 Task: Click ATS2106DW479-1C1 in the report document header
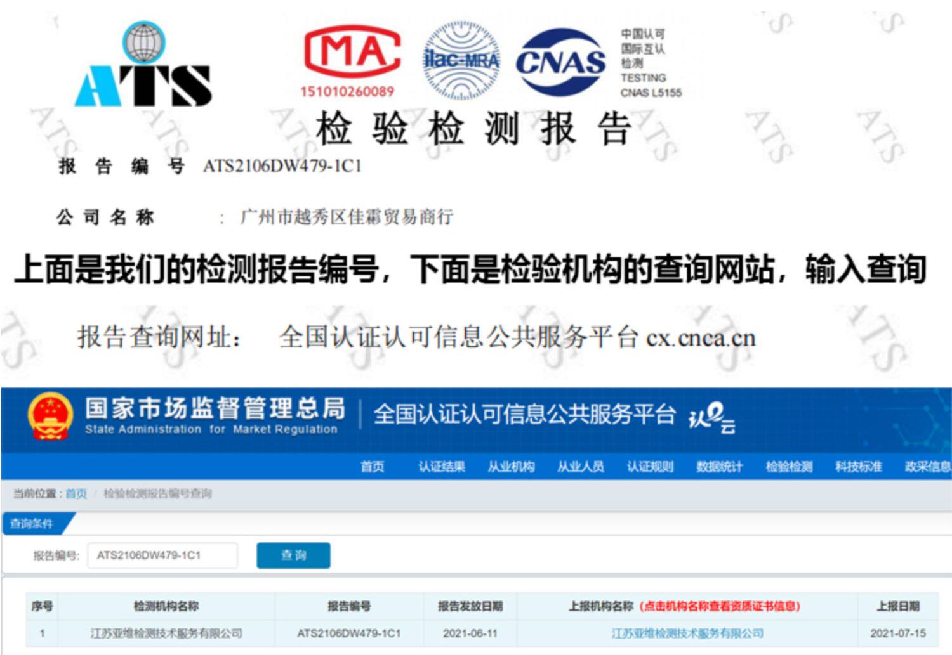282,166
